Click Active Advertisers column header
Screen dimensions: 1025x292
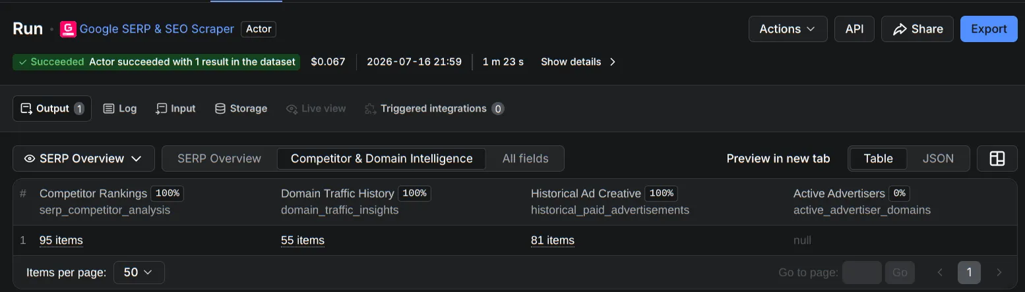tap(839, 193)
